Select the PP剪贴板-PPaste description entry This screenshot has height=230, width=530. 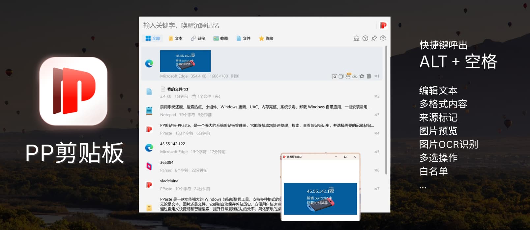pos(262,129)
